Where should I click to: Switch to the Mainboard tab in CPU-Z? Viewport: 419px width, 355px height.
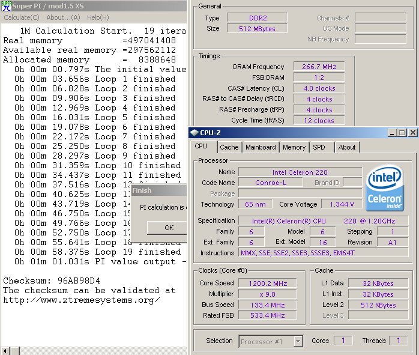point(261,147)
